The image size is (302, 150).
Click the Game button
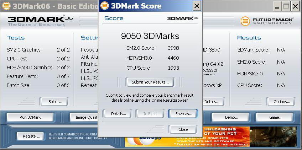tap(275, 117)
